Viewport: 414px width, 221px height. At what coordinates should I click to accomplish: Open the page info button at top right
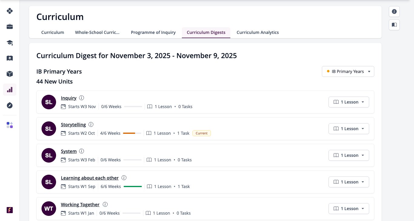394,12
